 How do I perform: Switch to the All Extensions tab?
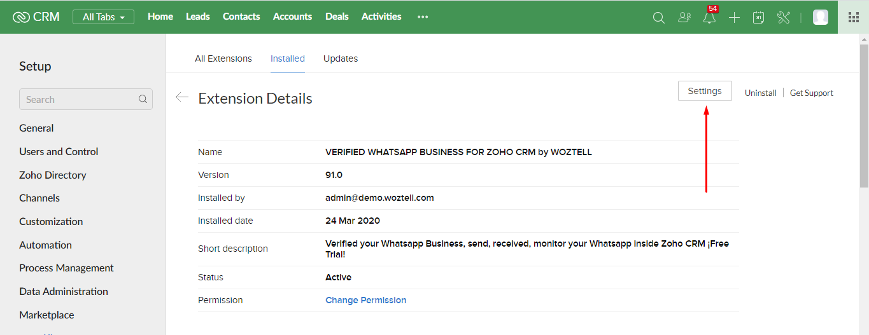[x=223, y=58]
